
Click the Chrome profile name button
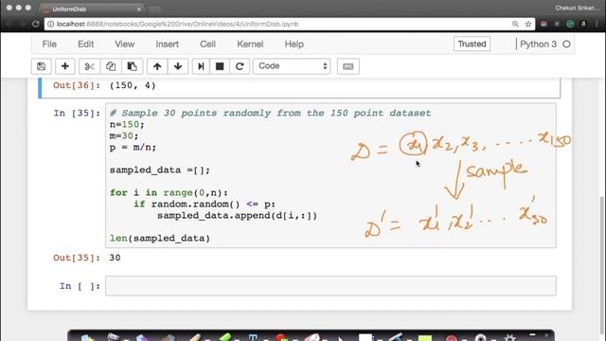coord(577,9)
